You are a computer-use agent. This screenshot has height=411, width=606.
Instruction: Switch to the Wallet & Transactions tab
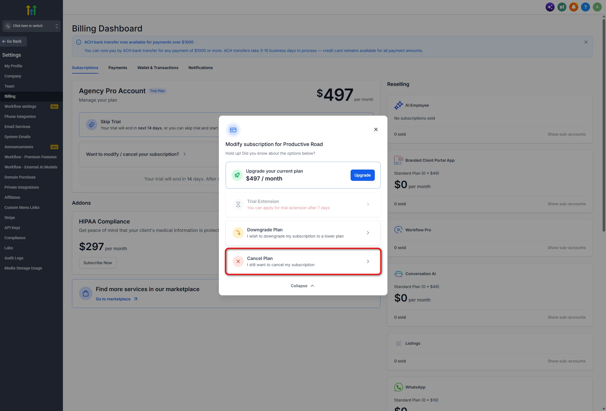coord(158,68)
